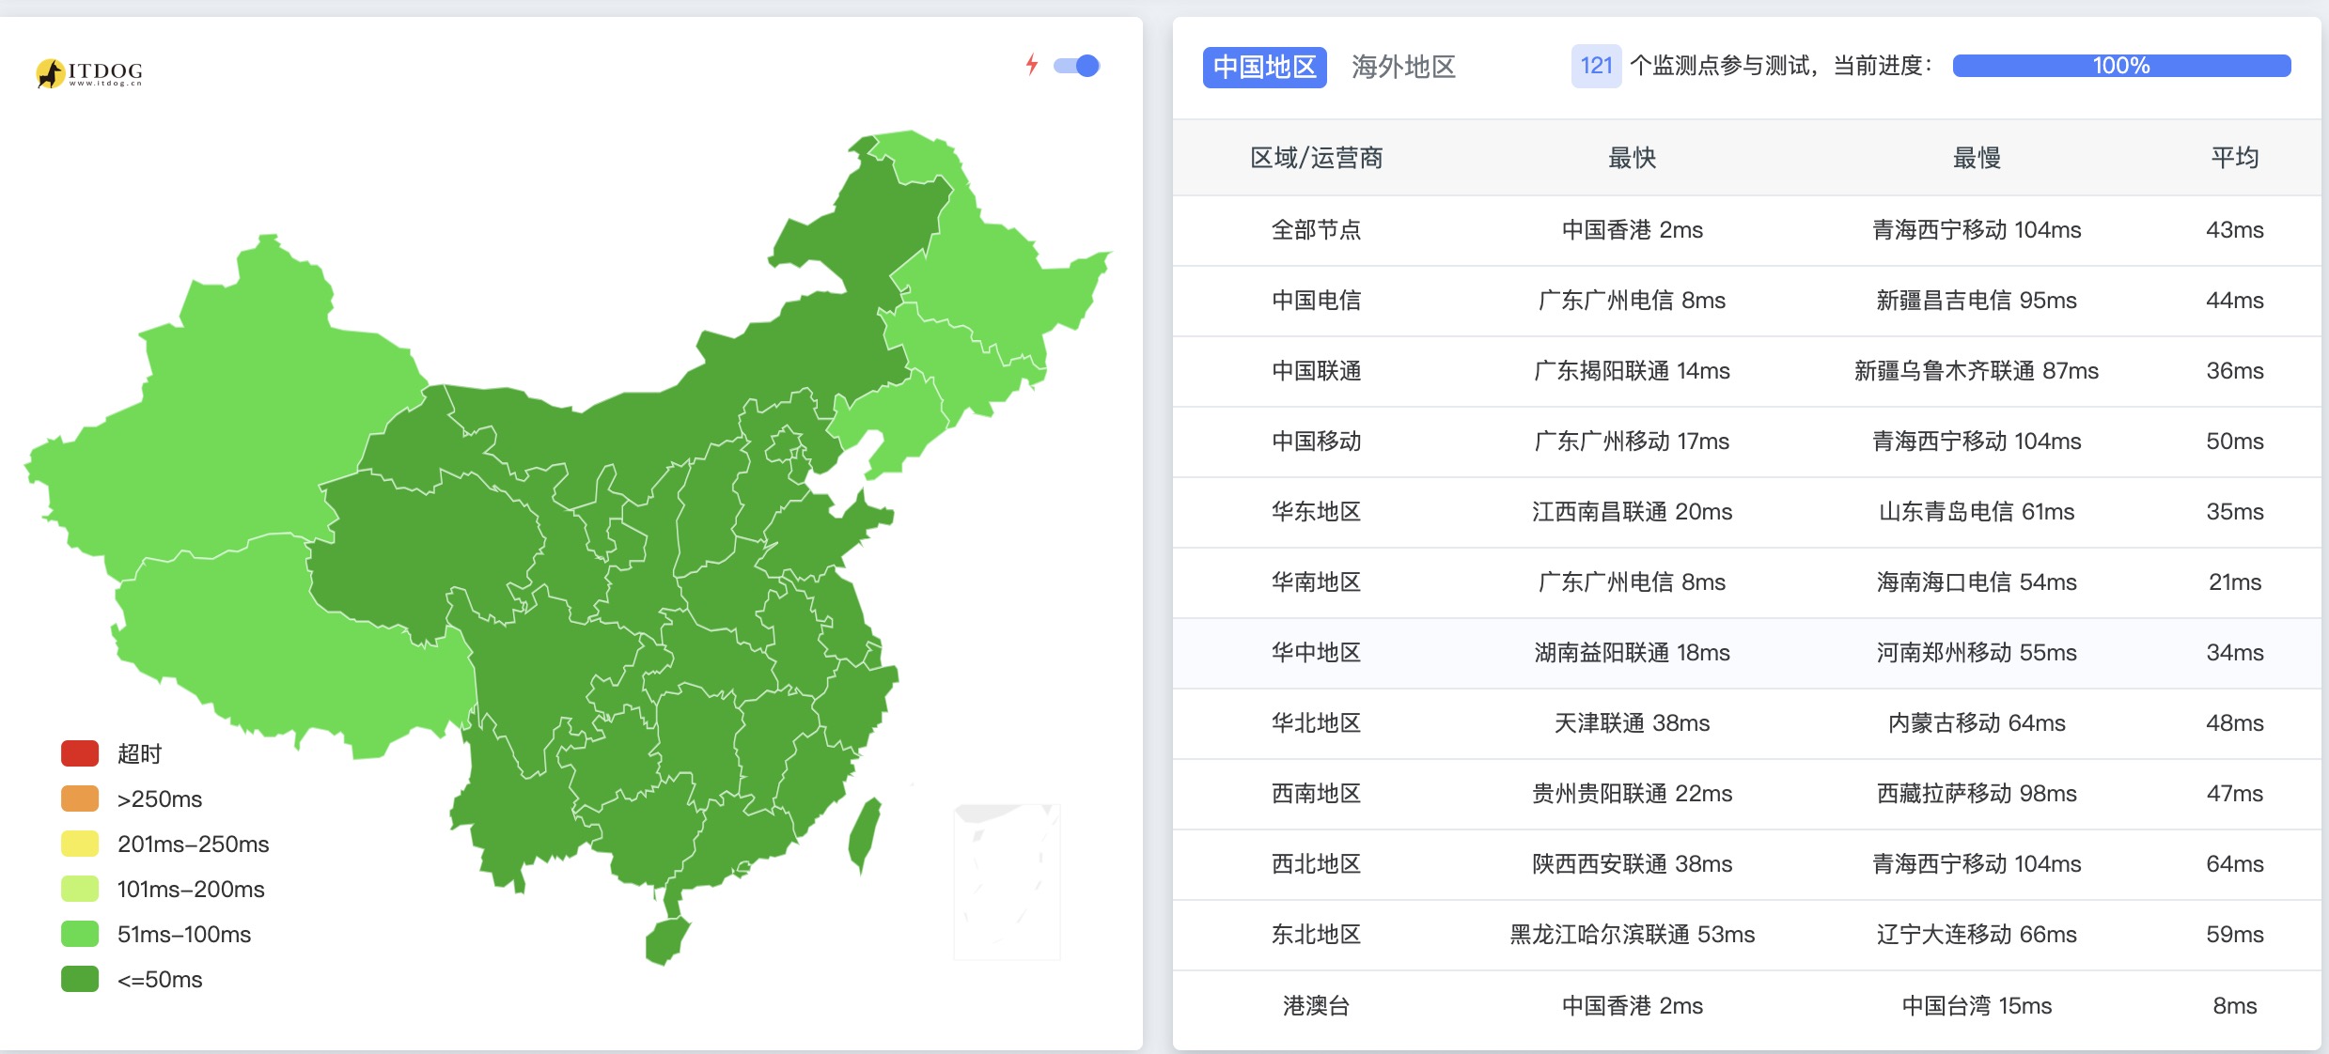Click the 51ms–100ms legend swatch
Viewport: 2329px width, 1054px height.
(x=80, y=934)
